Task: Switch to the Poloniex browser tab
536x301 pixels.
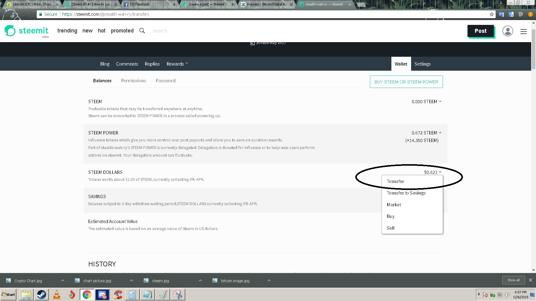Action: 267,4
